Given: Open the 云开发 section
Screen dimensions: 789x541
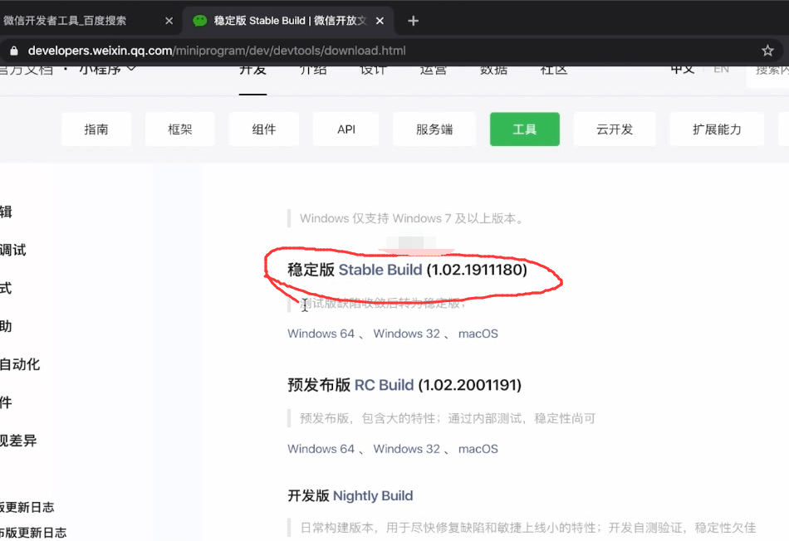Looking at the screenshot, I should click(615, 129).
